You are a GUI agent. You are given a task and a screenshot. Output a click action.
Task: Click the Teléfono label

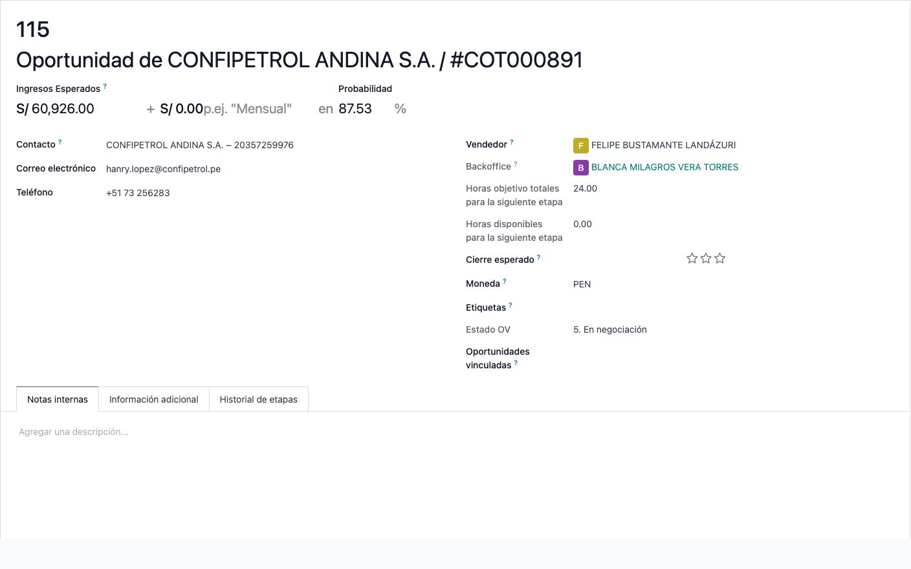(34, 192)
